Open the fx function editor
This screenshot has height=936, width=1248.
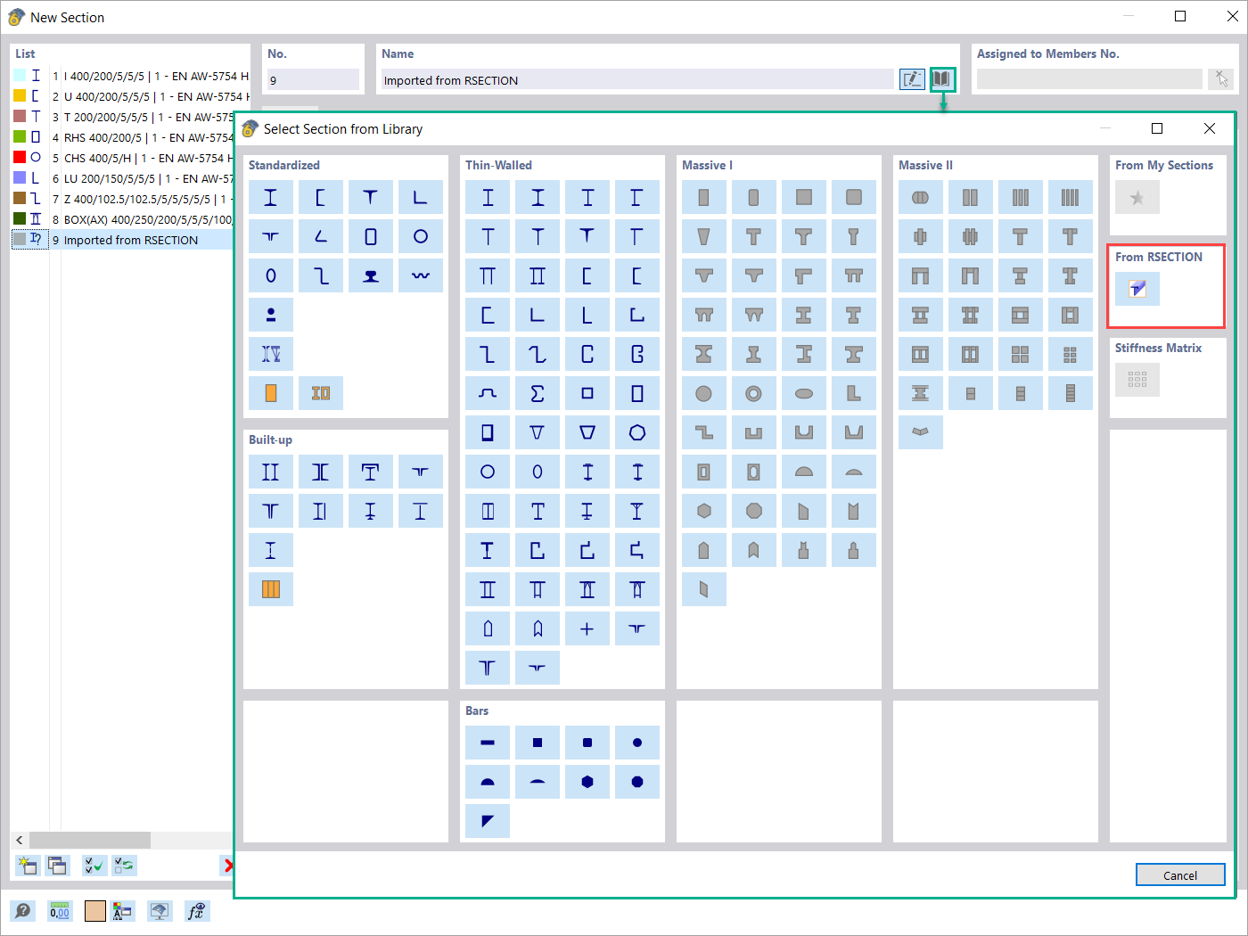tap(196, 911)
